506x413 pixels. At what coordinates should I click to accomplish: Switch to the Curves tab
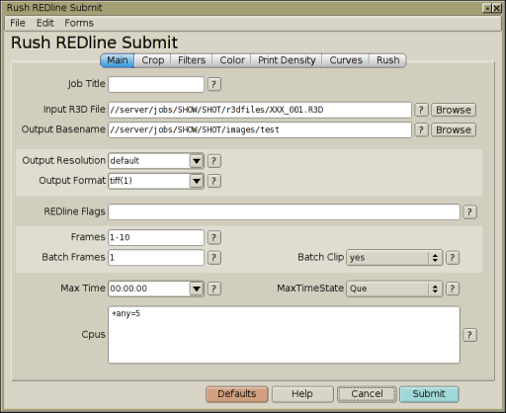pos(346,60)
